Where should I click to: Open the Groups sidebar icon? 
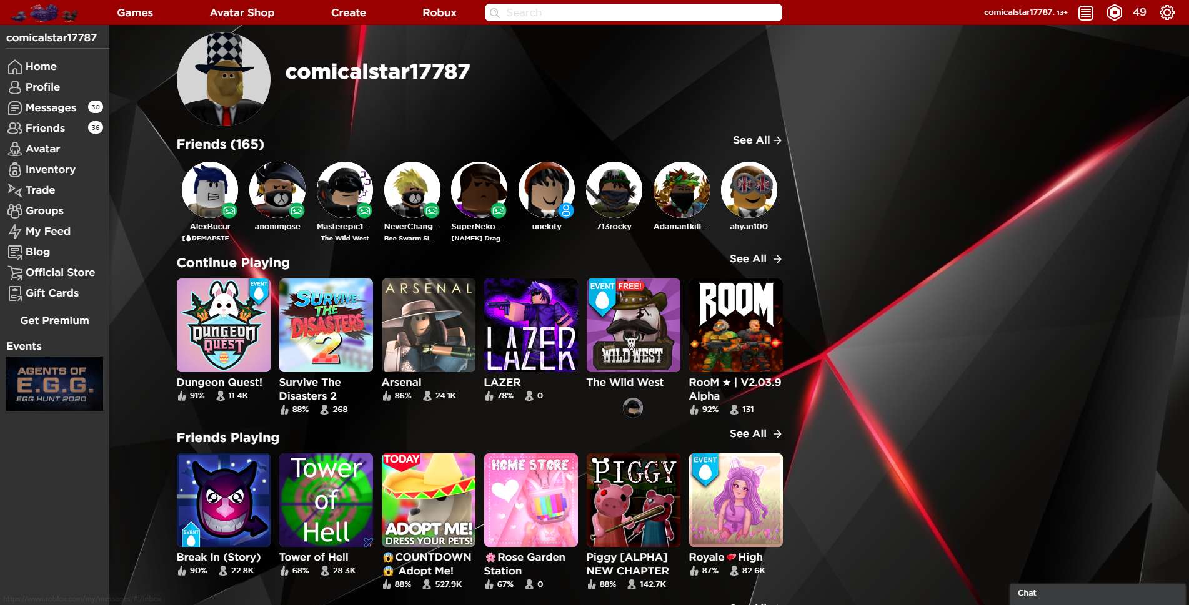tap(15, 210)
